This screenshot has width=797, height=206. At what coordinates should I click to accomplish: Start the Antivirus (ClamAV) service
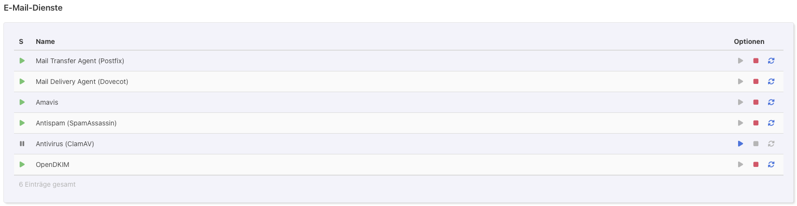pyautogui.click(x=740, y=144)
